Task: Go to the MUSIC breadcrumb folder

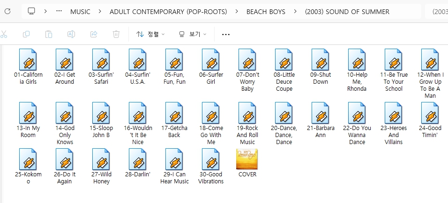Action: click(x=80, y=12)
